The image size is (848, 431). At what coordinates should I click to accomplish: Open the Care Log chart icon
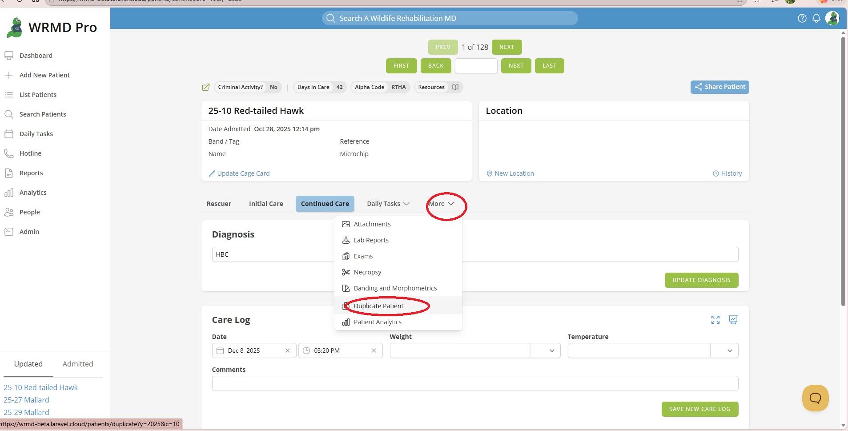pyautogui.click(x=733, y=320)
